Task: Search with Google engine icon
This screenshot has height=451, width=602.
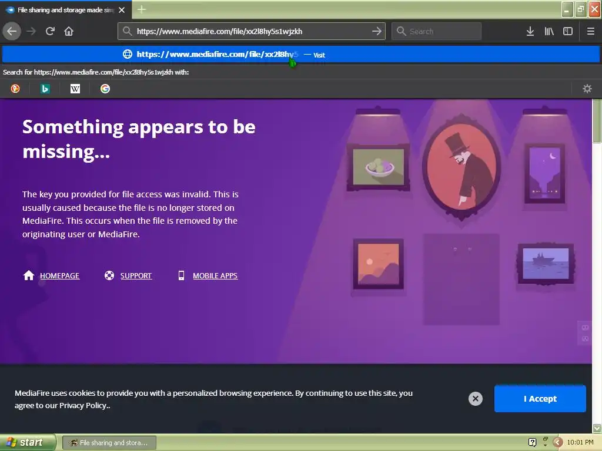Action: click(105, 89)
